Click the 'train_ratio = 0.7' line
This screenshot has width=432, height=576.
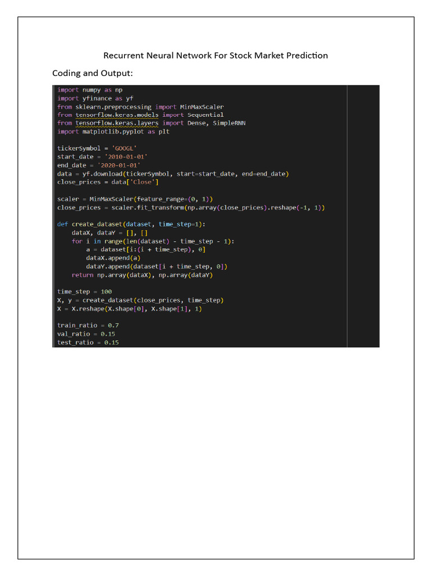coord(88,326)
